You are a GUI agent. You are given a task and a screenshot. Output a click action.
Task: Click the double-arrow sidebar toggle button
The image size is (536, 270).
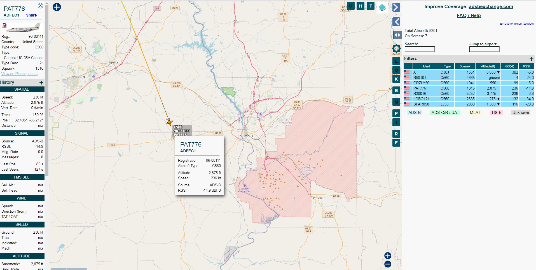pos(397,35)
